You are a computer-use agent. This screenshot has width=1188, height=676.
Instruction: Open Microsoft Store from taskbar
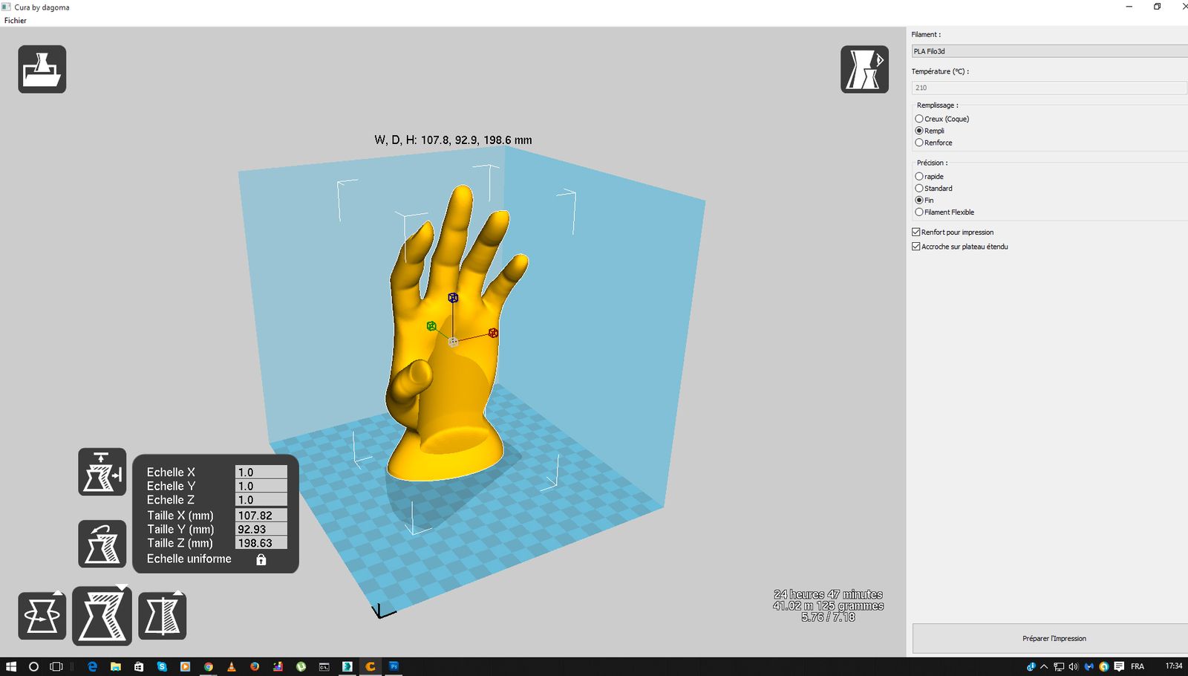(x=139, y=666)
